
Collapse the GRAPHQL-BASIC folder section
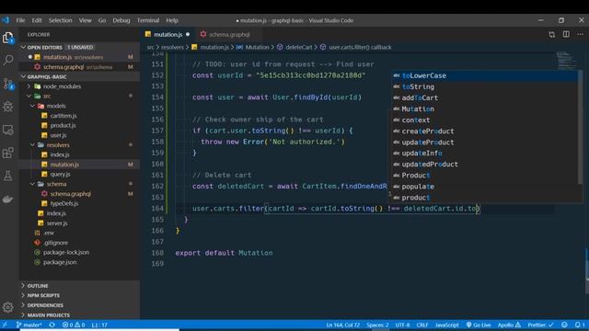(23, 76)
